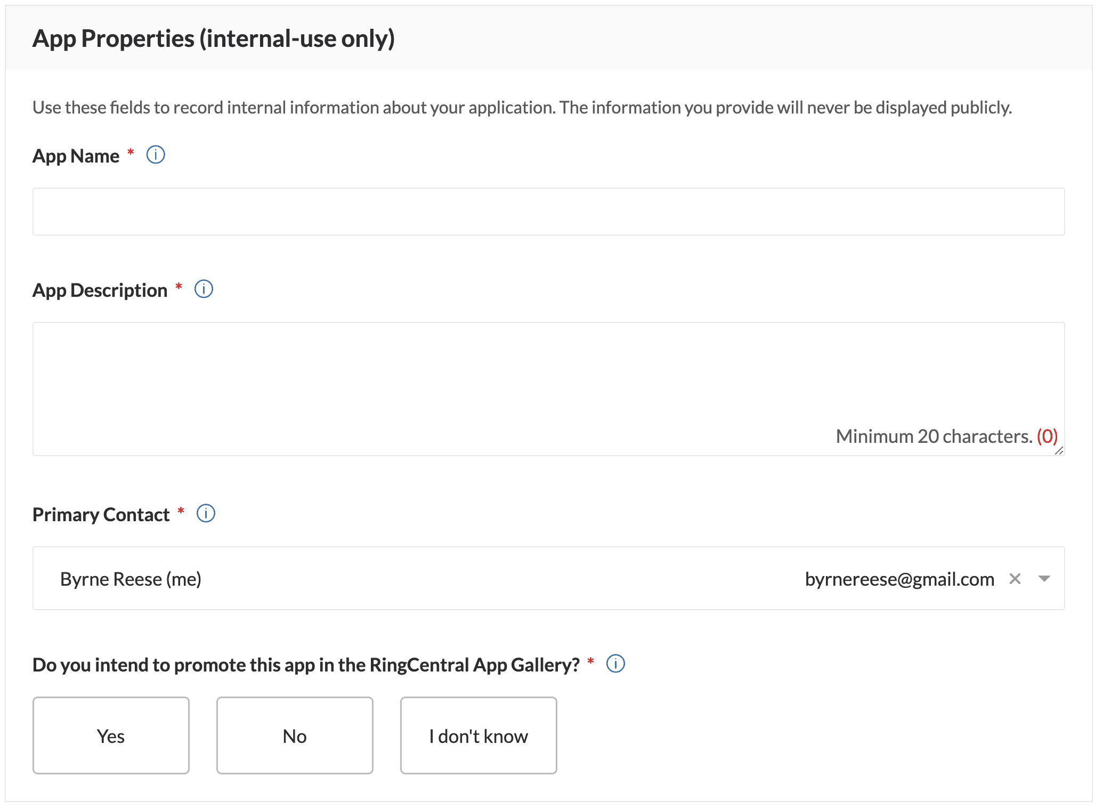
Task: Clear the selected primary contact with X
Action: 1015,579
